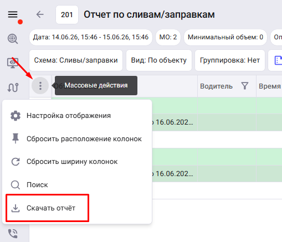
Task: Click the pin icon to reset column layout
Action: coord(16,138)
